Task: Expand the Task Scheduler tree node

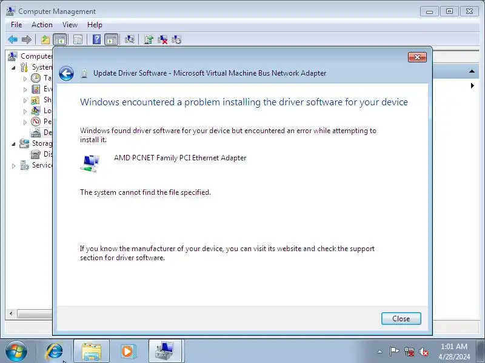Action: [25, 79]
